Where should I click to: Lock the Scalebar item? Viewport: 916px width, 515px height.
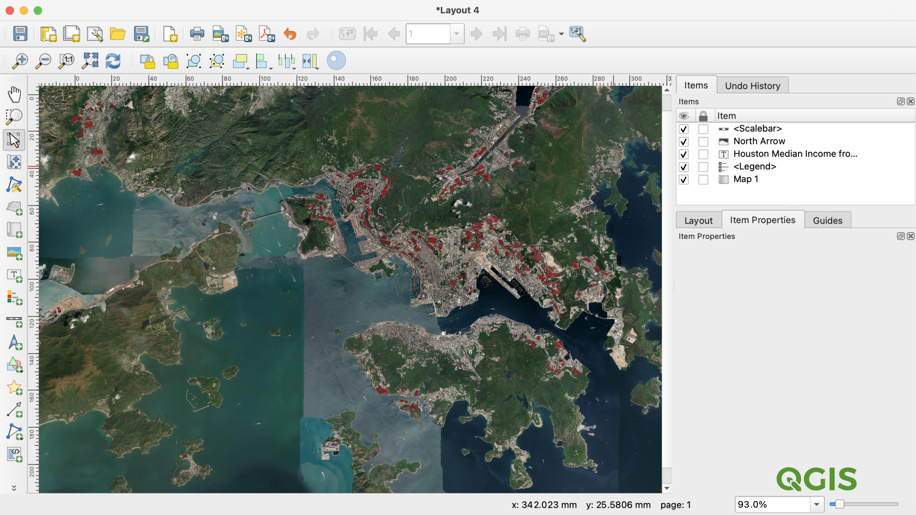click(x=703, y=129)
